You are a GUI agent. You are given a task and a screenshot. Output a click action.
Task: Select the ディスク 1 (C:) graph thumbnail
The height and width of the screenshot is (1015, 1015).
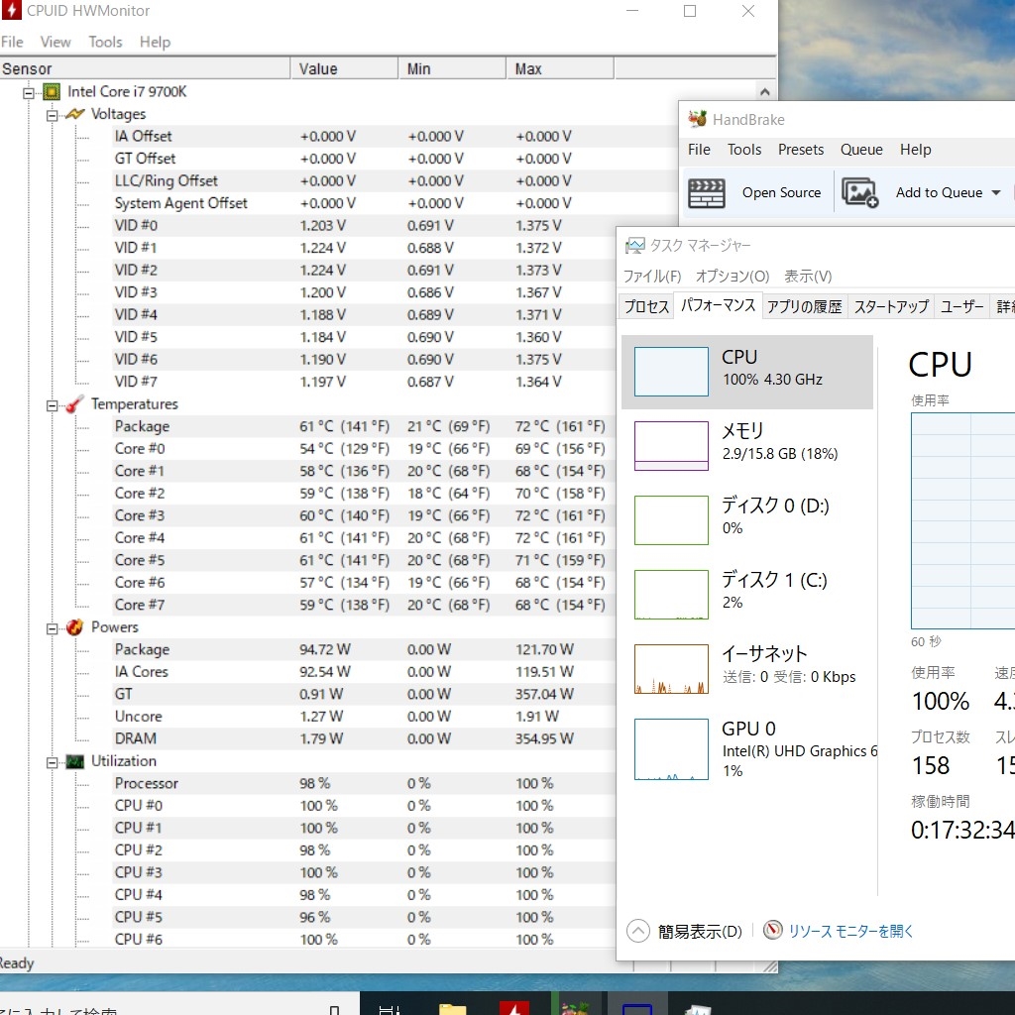click(671, 595)
